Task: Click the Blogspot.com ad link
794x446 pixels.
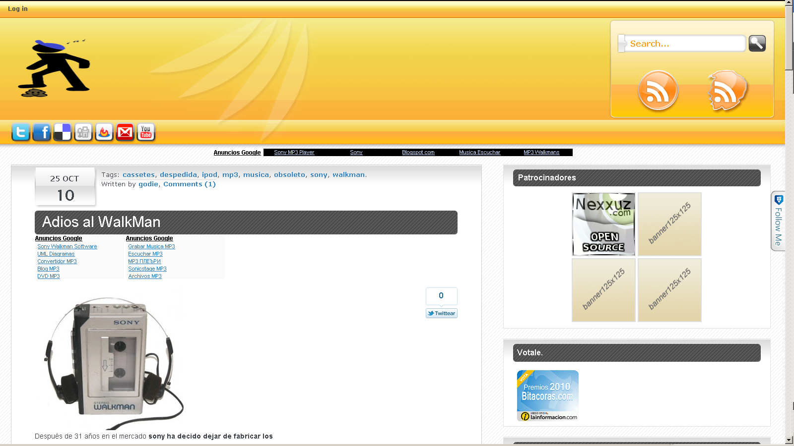Action: coord(418,153)
